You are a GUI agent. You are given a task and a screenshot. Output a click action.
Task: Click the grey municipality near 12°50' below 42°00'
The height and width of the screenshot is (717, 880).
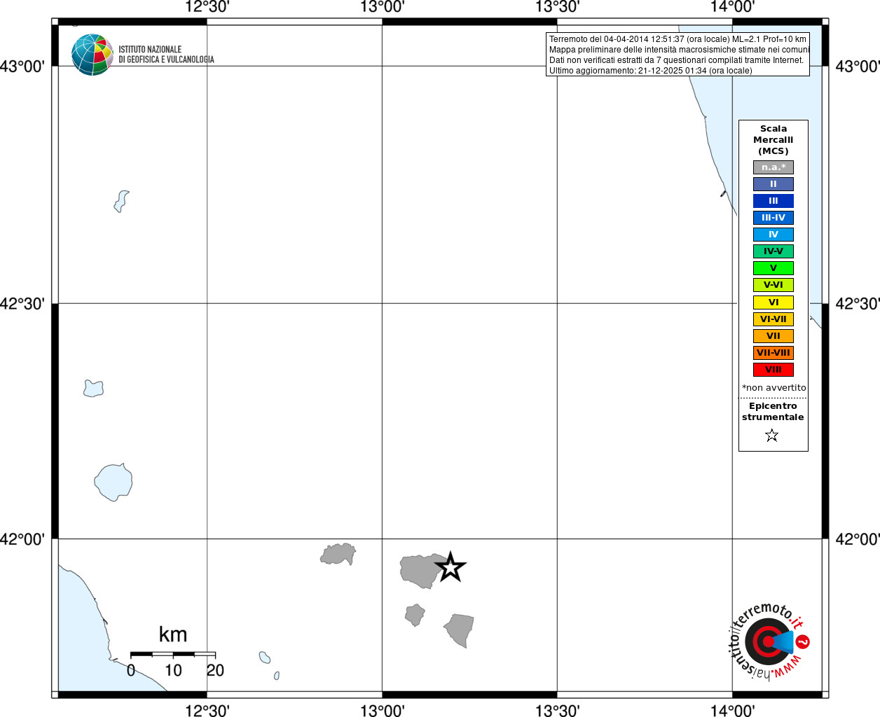coord(338,554)
